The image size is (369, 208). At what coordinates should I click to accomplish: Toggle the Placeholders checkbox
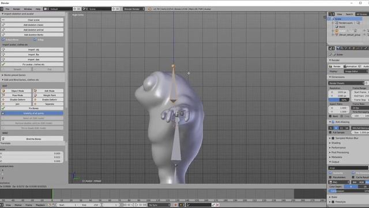click(330, 177)
